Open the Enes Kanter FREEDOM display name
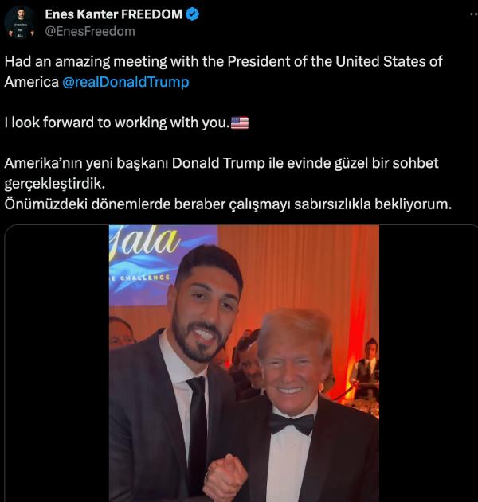 point(113,14)
